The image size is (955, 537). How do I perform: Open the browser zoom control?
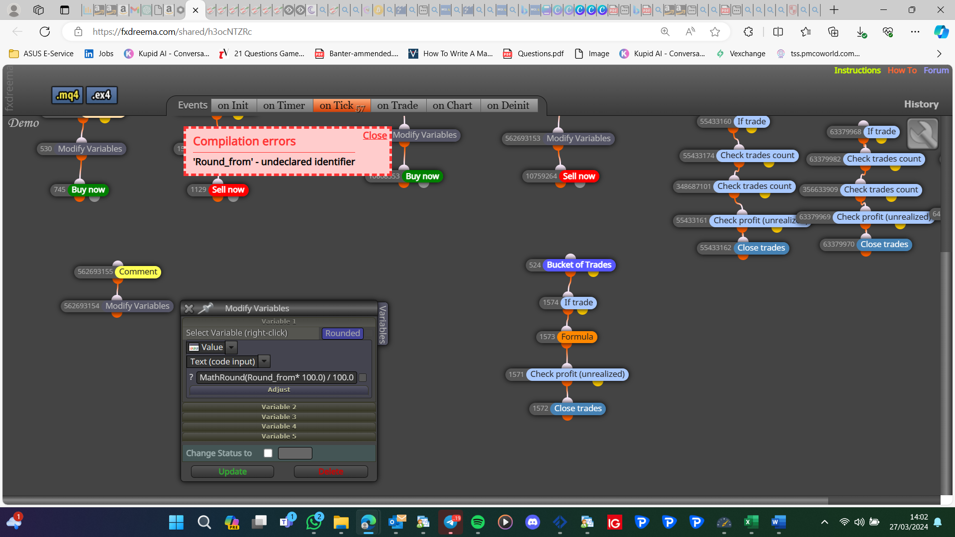(x=665, y=32)
